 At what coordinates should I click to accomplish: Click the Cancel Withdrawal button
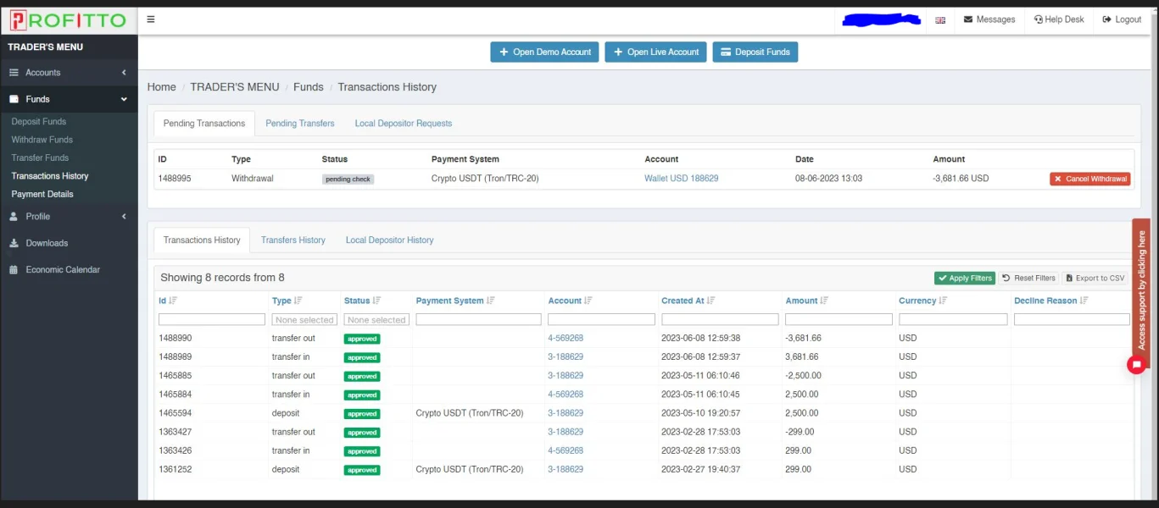pos(1089,179)
